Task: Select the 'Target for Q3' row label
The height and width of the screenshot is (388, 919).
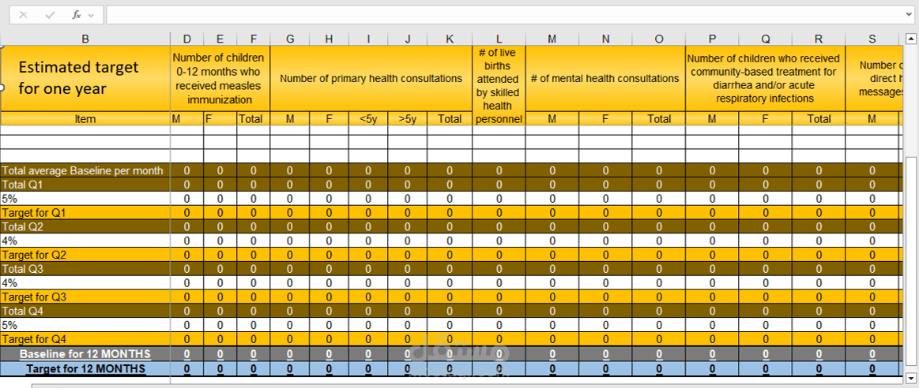Action: click(x=85, y=297)
